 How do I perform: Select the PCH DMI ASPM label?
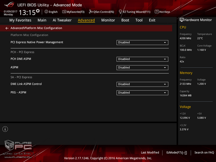21,59
